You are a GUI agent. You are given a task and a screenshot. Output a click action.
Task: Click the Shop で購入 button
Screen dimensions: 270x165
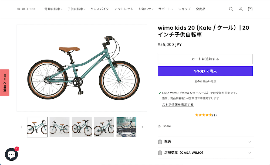205,71
